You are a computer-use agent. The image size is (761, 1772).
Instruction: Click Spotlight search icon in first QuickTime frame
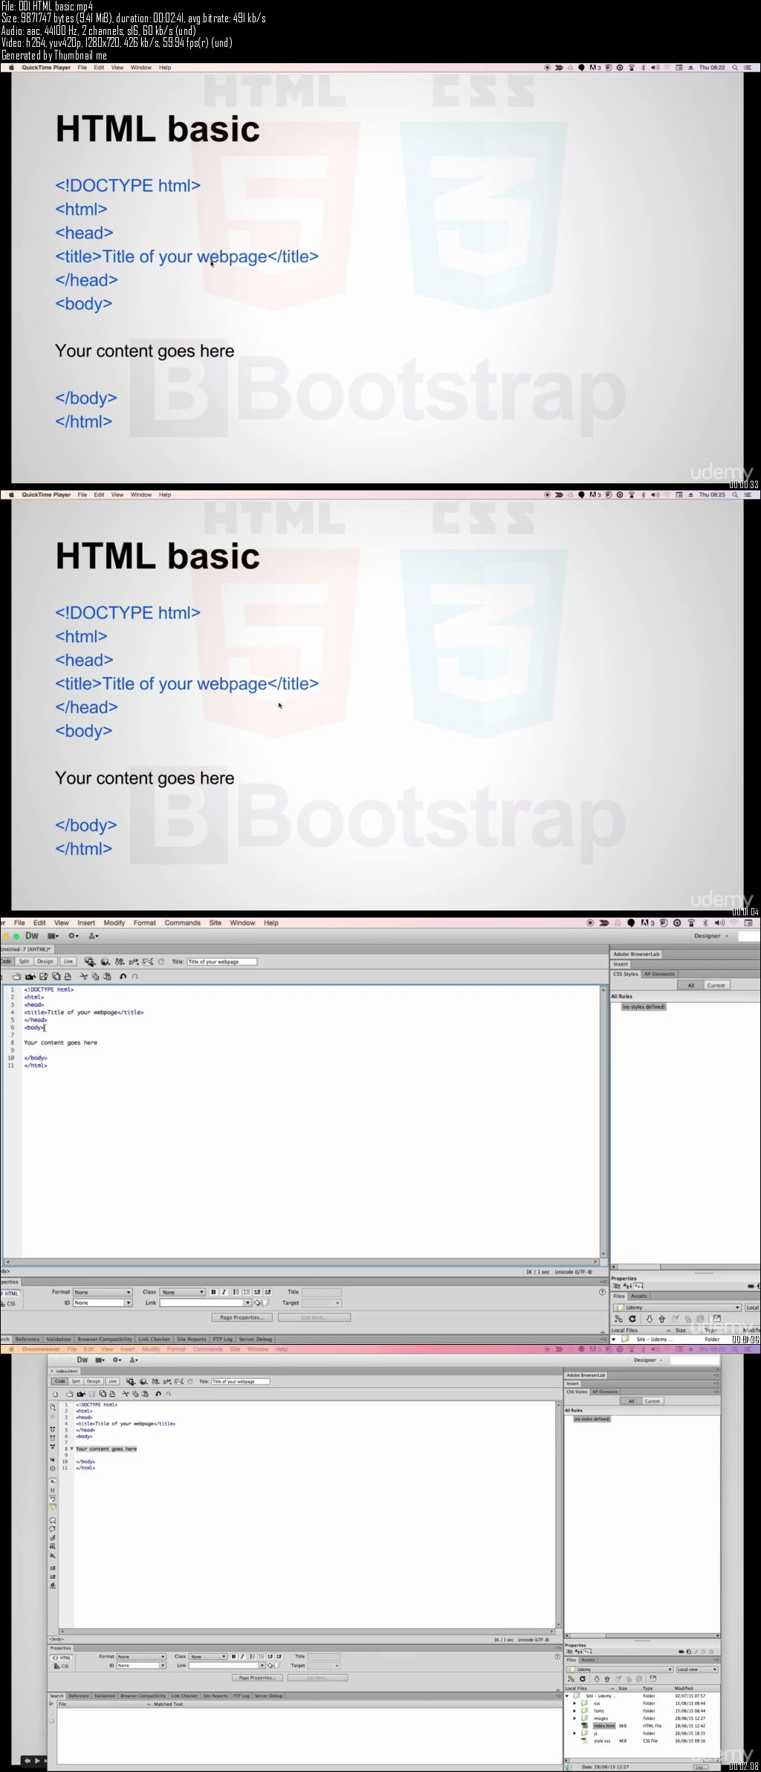click(x=735, y=68)
